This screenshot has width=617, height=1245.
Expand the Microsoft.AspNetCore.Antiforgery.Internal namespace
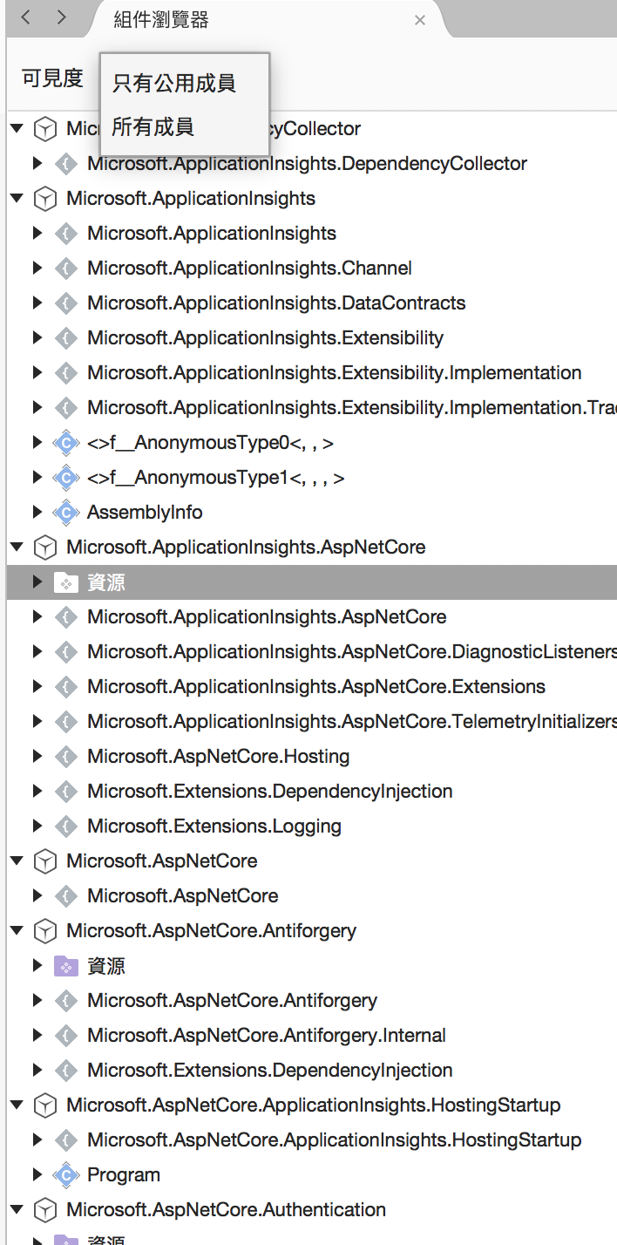(x=37, y=1036)
